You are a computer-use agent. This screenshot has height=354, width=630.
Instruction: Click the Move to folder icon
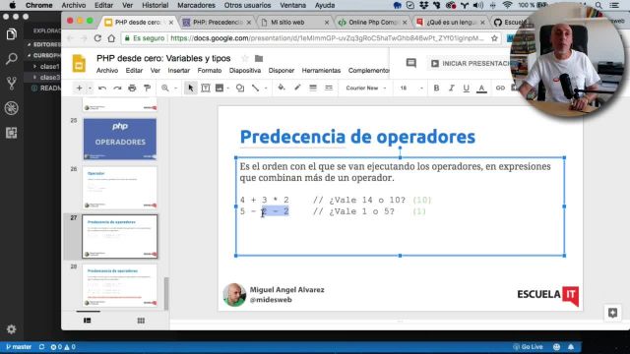259,58
